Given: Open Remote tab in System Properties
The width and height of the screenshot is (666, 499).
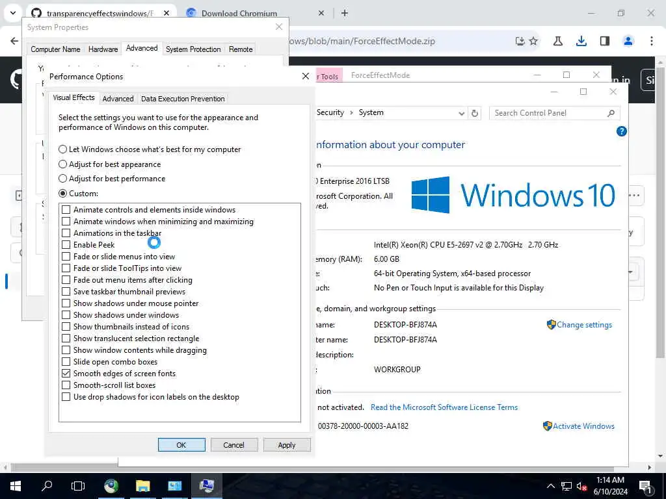Looking at the screenshot, I should (241, 49).
